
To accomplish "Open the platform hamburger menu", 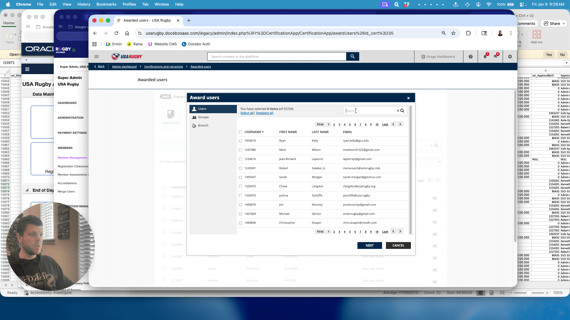I will (96, 57).
